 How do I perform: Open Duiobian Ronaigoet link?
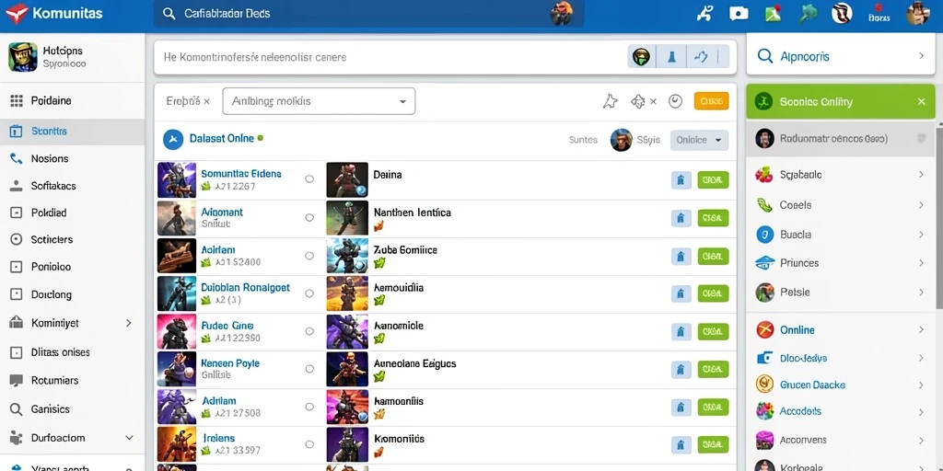(x=245, y=288)
